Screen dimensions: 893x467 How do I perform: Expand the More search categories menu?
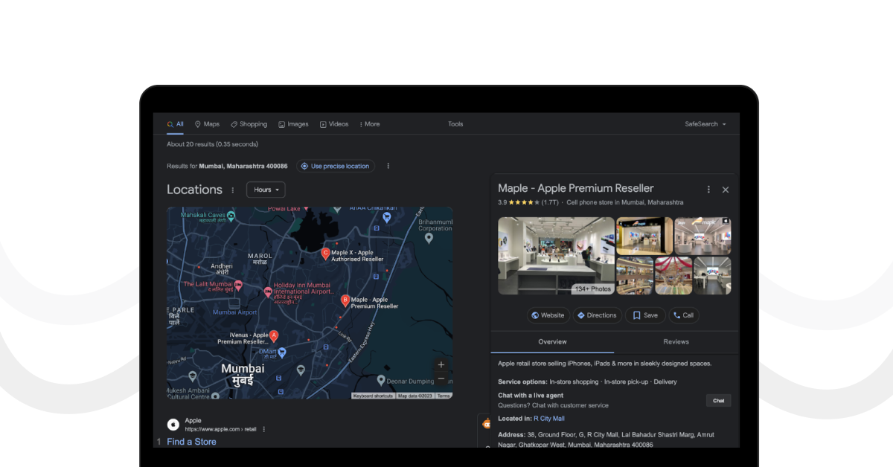pos(369,124)
